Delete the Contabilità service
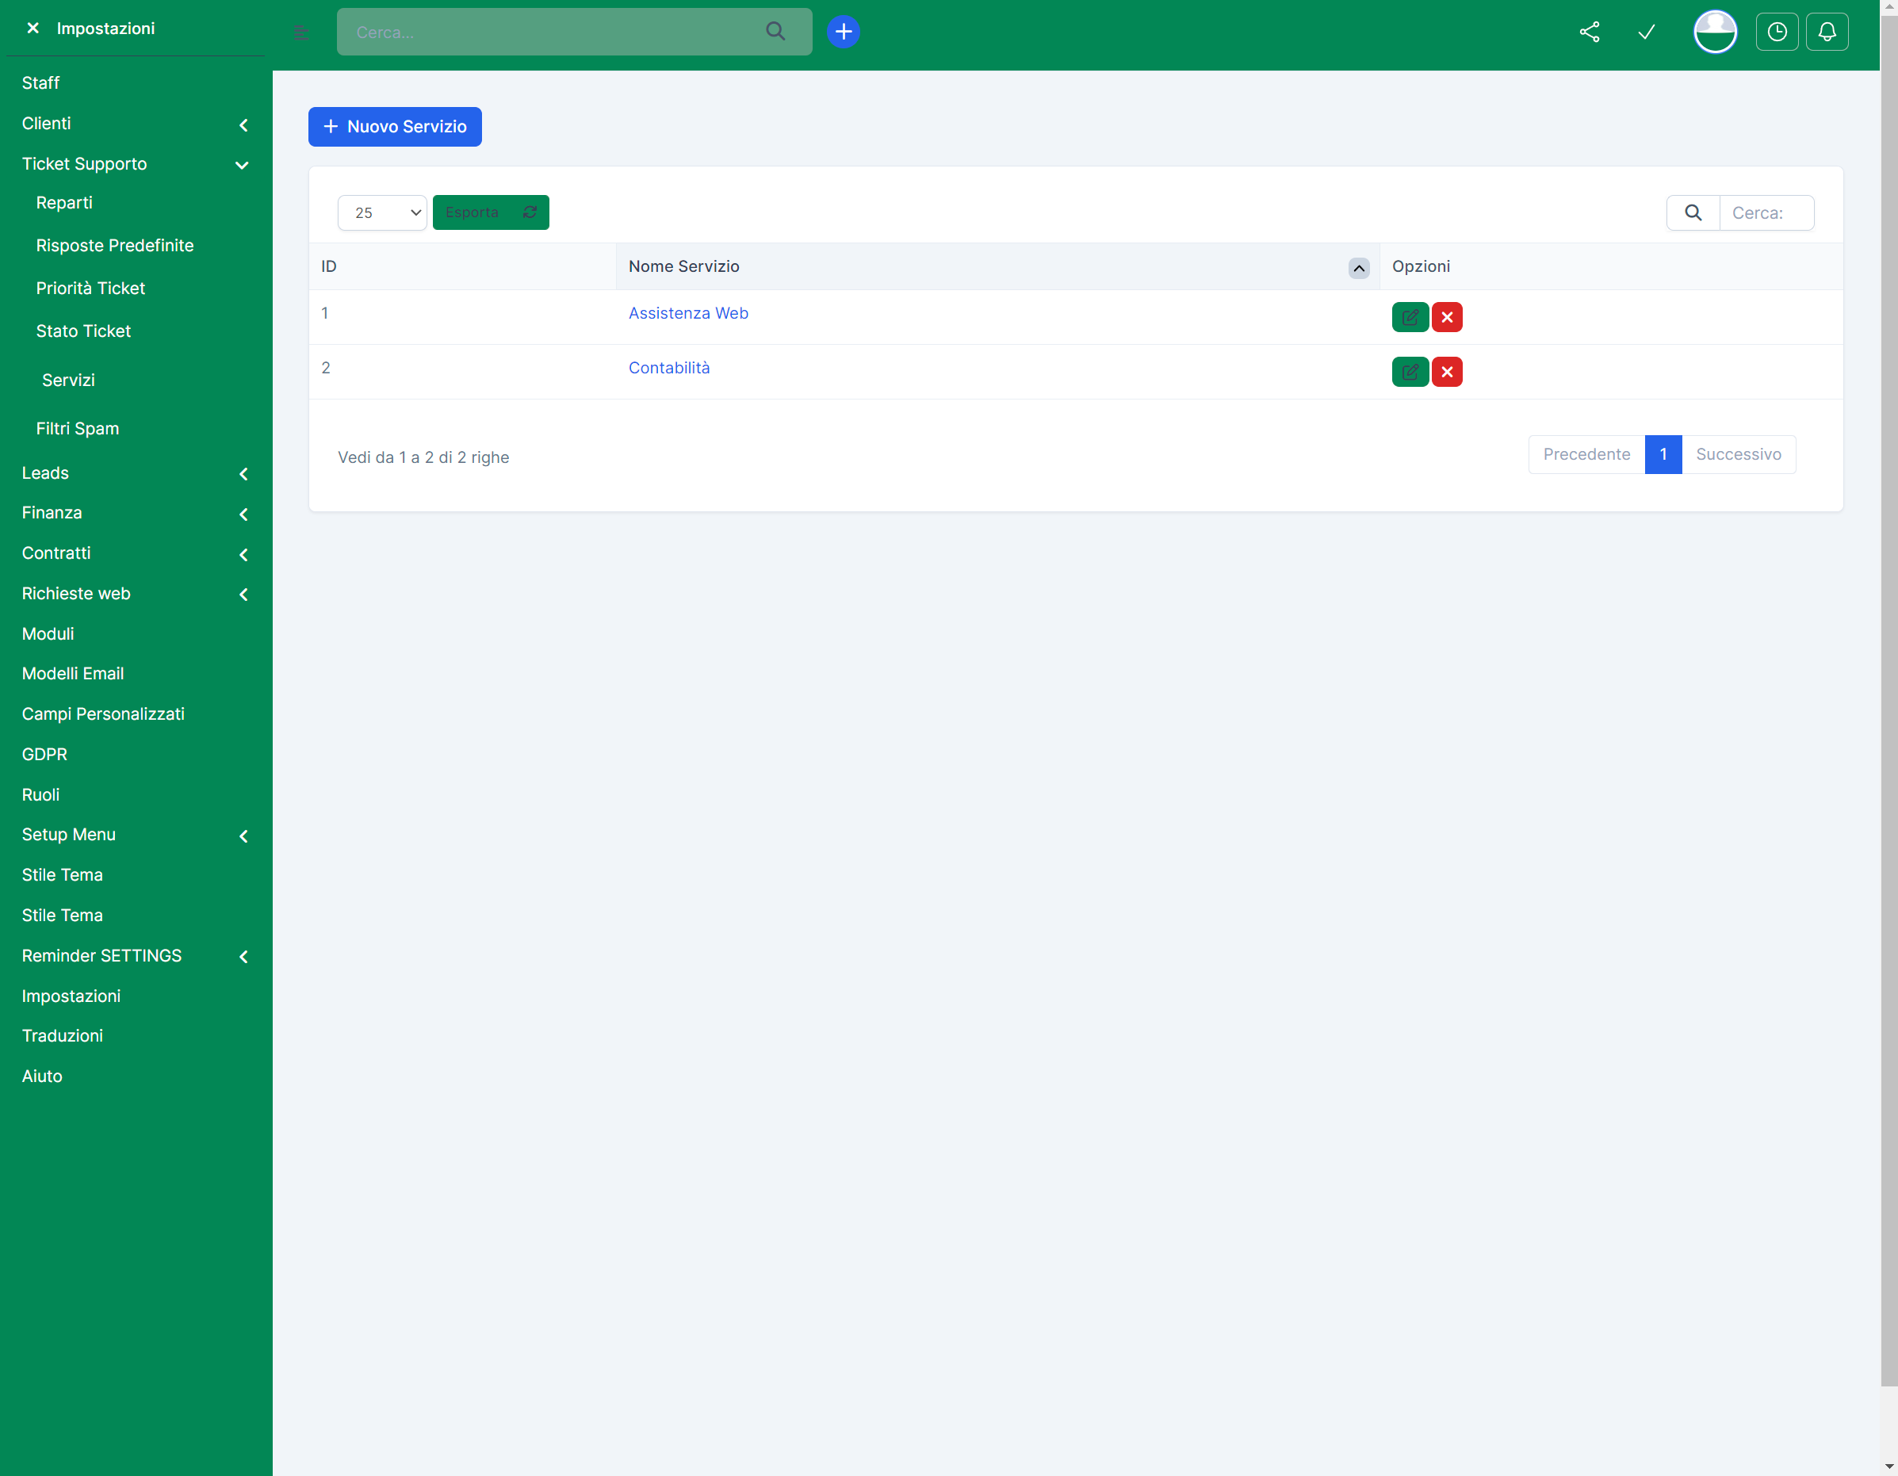 pos(1447,372)
